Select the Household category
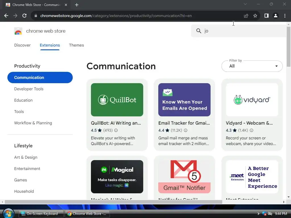Screen dimensions: 291x218 (x=24, y=191)
